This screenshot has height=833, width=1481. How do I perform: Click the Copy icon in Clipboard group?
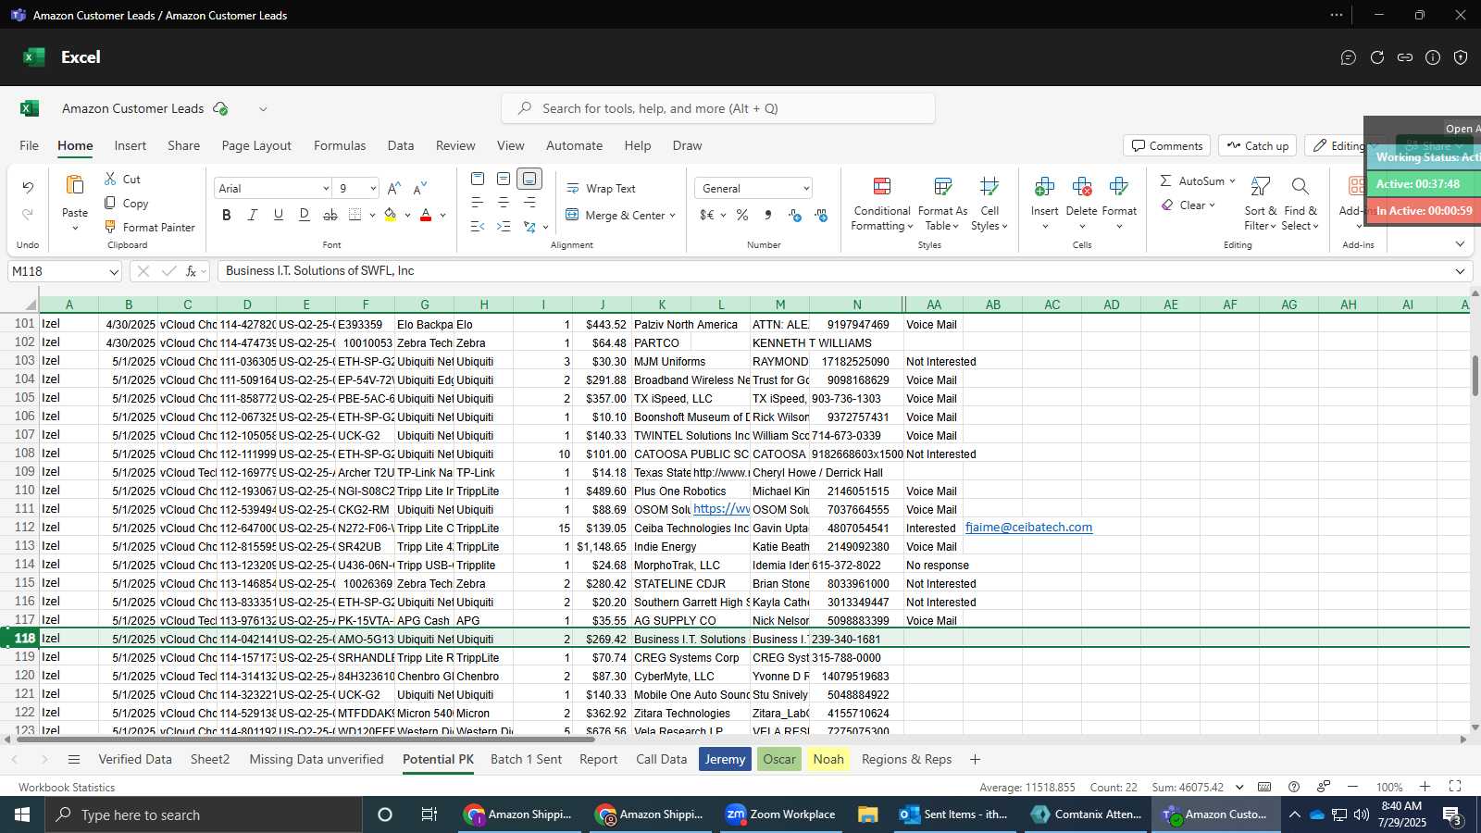point(110,203)
